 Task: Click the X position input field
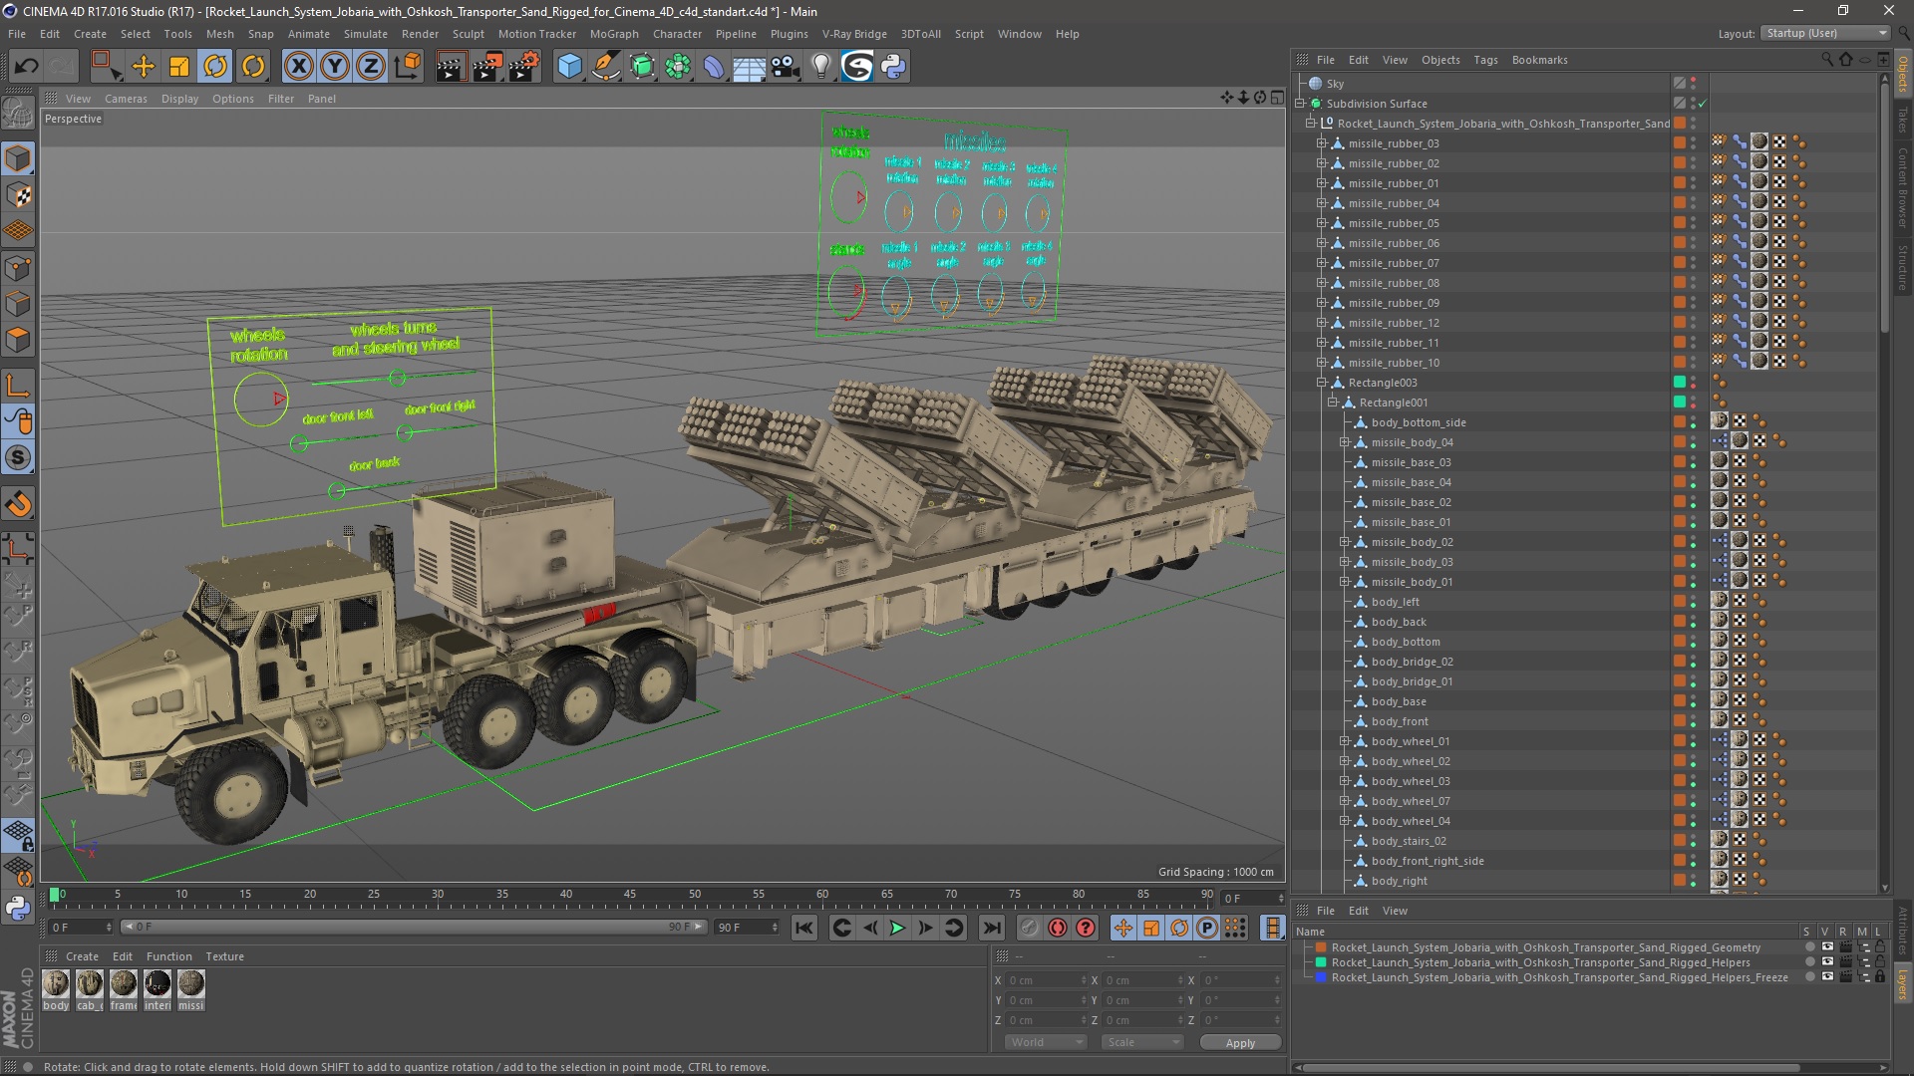(x=1046, y=980)
